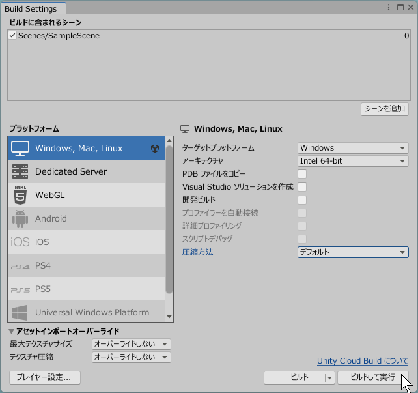Click the 圧縮方法 label
The height and width of the screenshot is (393, 418).
pyautogui.click(x=198, y=252)
